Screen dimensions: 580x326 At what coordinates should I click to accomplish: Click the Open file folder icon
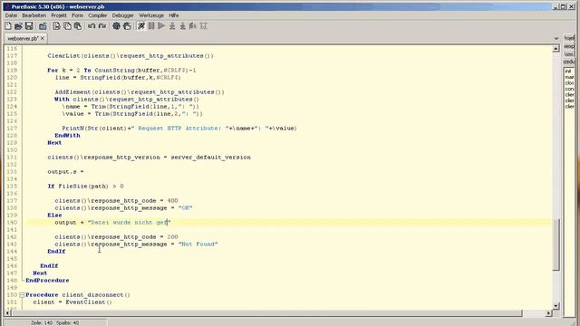(18, 26)
